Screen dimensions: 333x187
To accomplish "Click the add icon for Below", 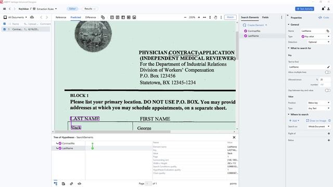I will pos(329,140).
